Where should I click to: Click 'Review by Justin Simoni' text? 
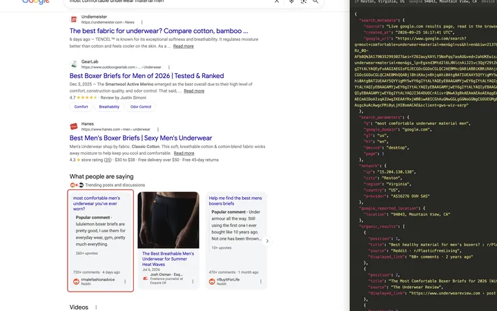(124, 97)
